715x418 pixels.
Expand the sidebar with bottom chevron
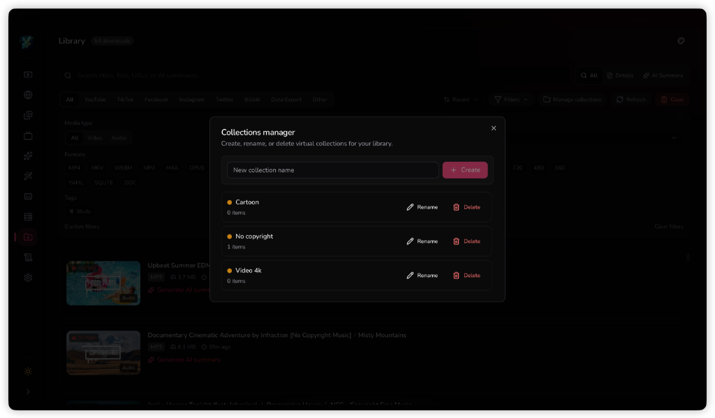coord(28,391)
